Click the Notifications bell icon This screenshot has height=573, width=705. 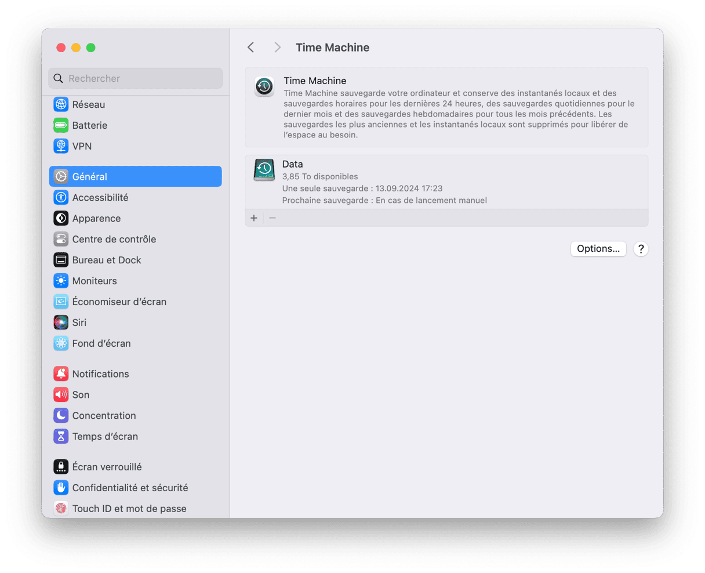pos(61,374)
